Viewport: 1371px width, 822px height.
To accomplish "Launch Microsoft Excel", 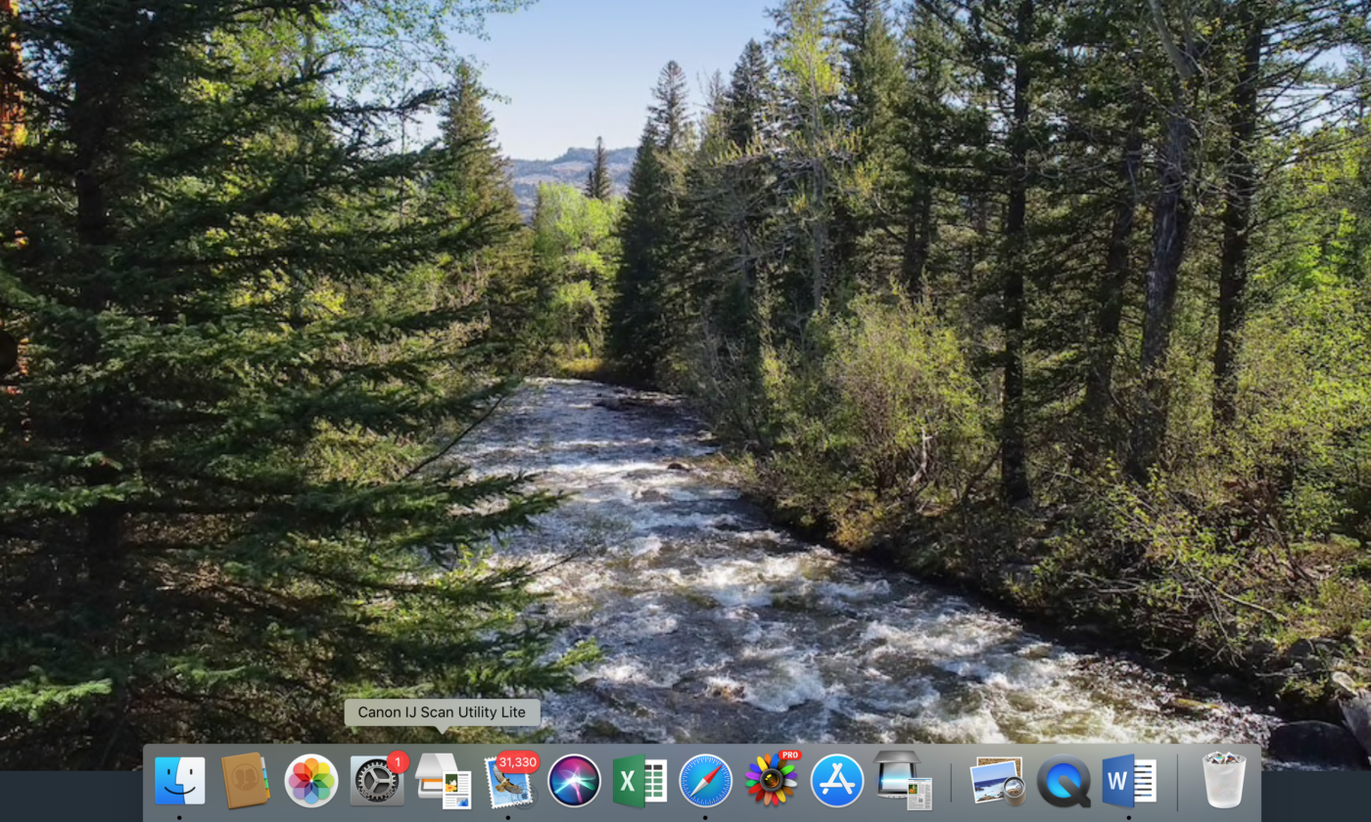I will pos(639,781).
